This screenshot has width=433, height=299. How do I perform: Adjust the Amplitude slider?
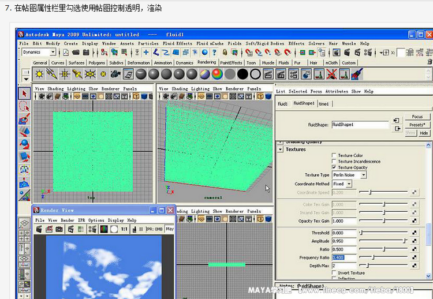coord(383,241)
